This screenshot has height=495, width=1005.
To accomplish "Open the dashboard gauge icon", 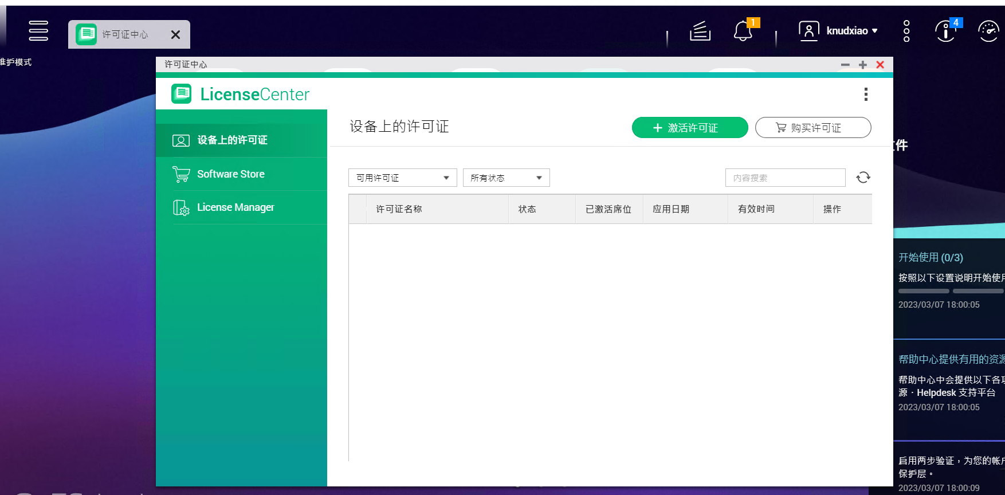I will tap(988, 31).
